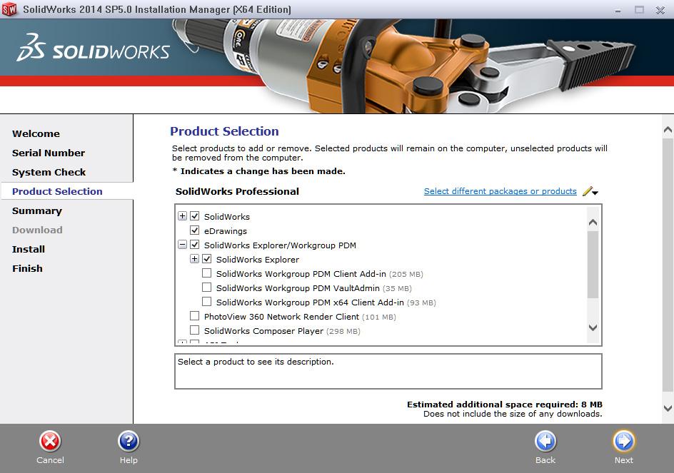Image resolution: width=674 pixels, height=473 pixels.
Task: Select 'SolidWorks Explorer' row label
Action: (258, 260)
